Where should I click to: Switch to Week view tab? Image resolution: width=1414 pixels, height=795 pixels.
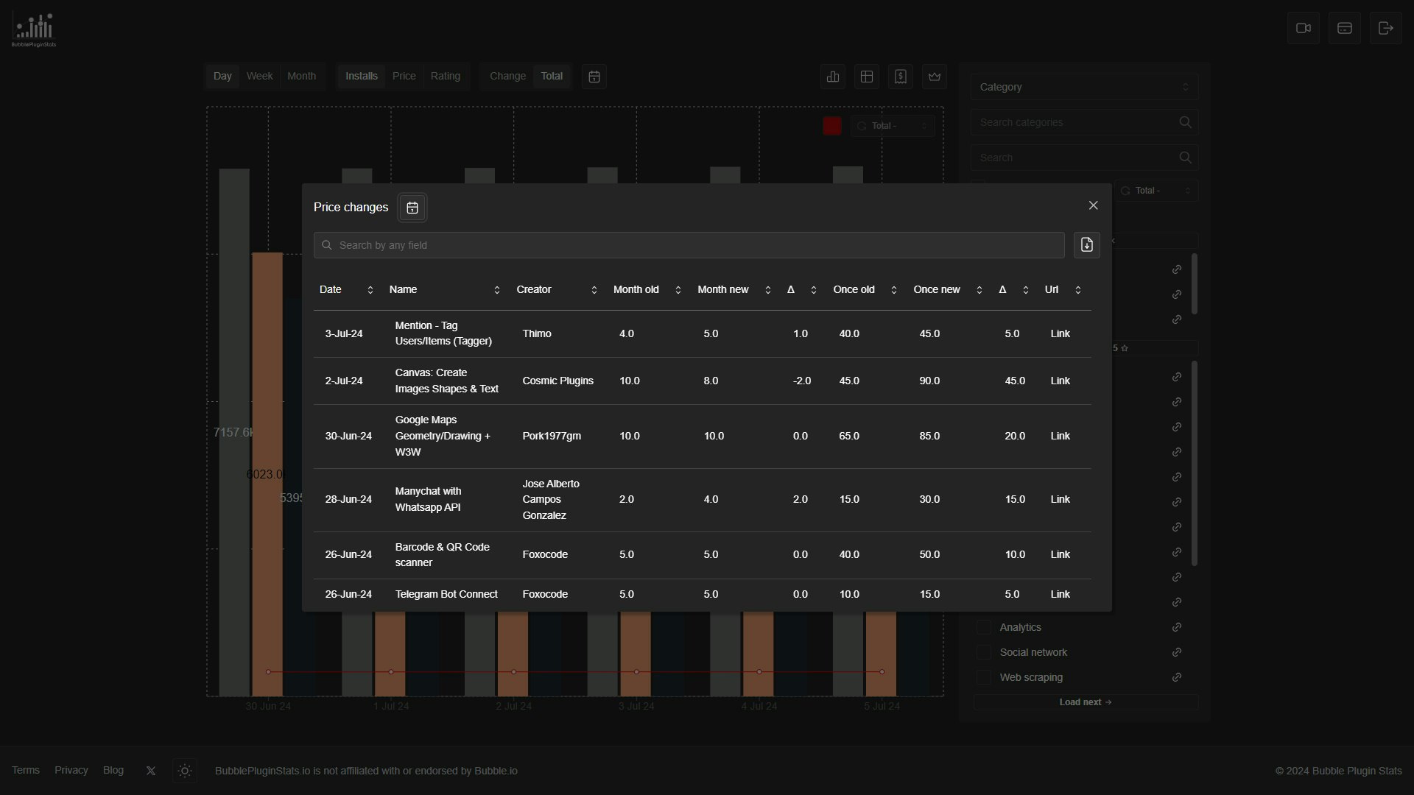(x=259, y=77)
